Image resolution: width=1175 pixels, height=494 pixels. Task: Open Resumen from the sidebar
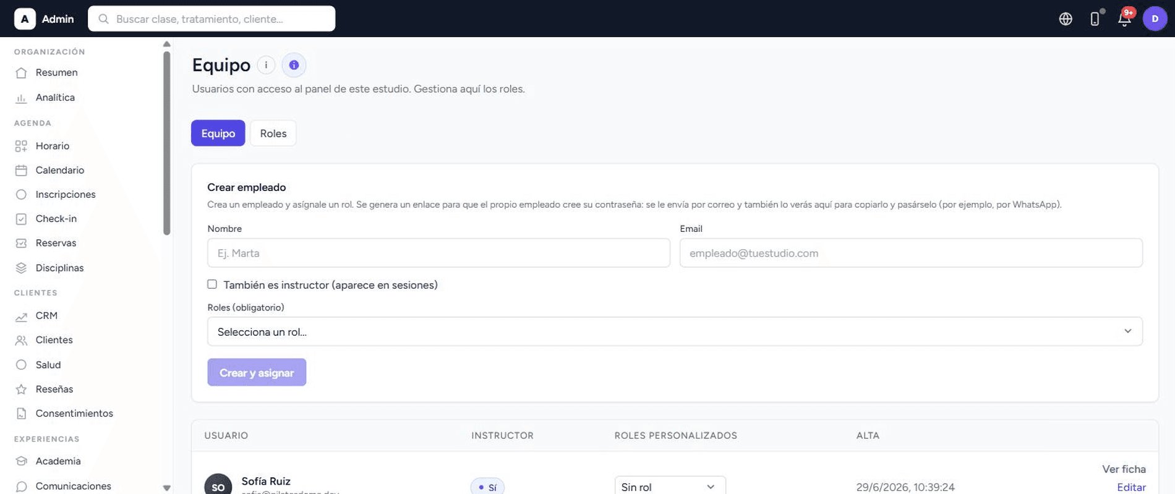point(56,72)
